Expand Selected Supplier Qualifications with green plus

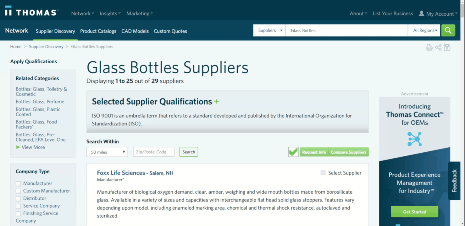click(x=216, y=102)
